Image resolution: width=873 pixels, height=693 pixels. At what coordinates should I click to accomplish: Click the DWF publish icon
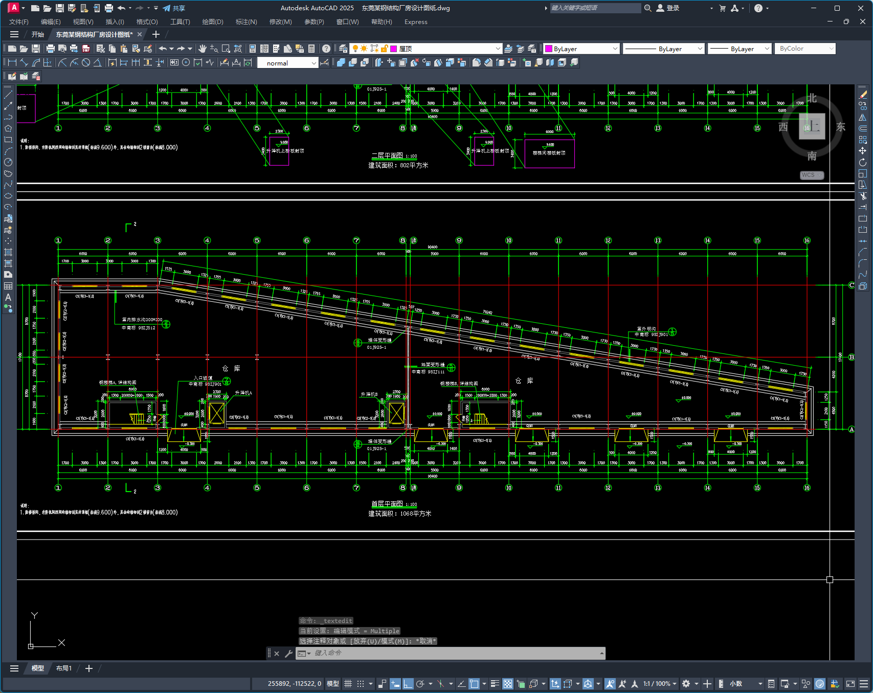[x=86, y=49]
